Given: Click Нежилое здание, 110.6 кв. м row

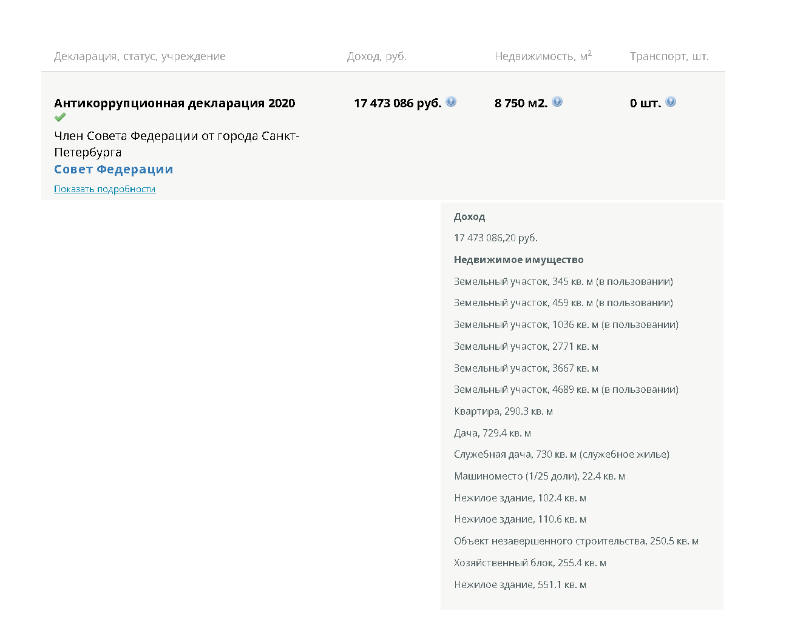Looking at the screenshot, I should [520, 519].
